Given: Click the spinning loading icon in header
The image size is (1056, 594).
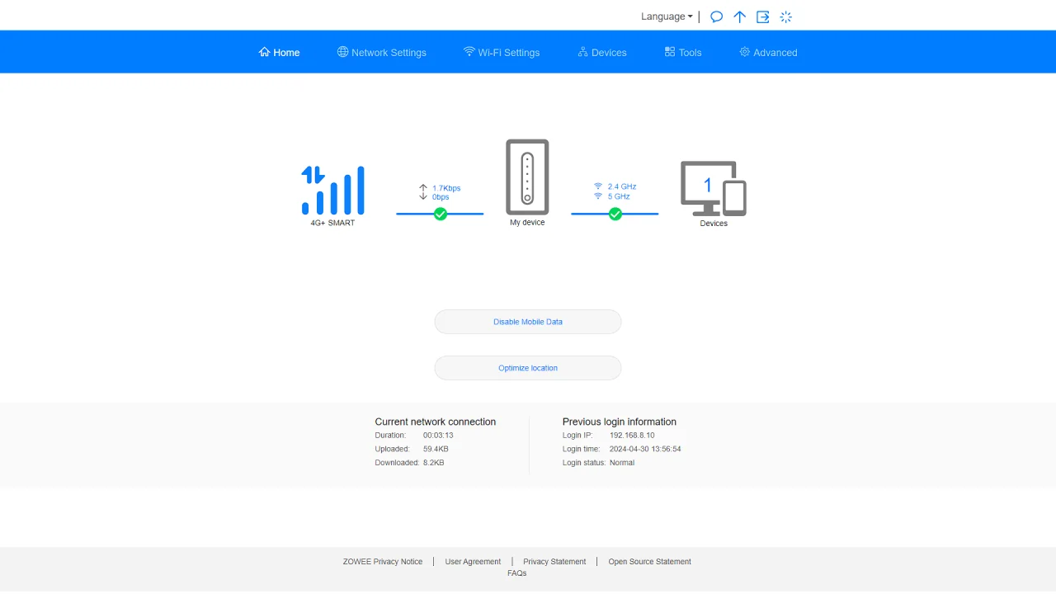Looking at the screenshot, I should [786, 16].
